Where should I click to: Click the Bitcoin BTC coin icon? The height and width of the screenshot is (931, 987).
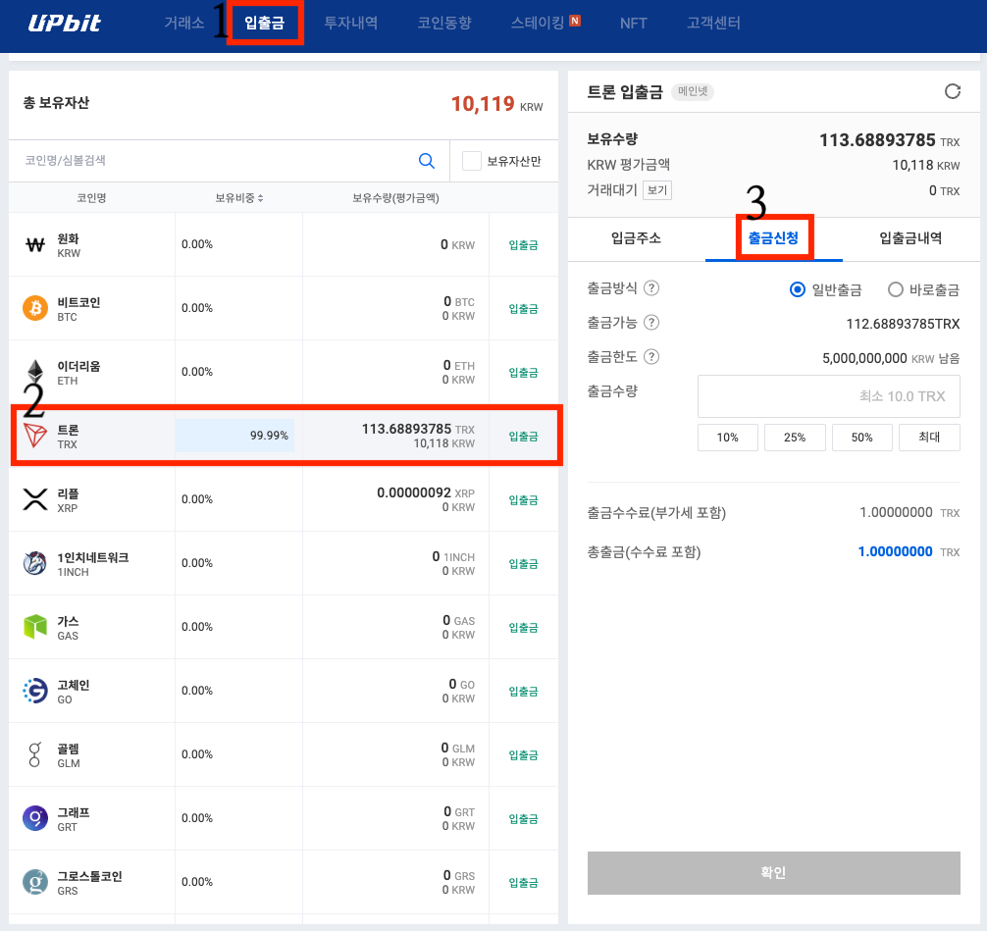35,308
